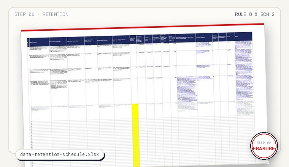
Task: Click the Notes column header
Action: click(243, 36)
